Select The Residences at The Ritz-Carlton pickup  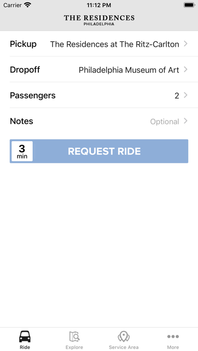[115, 44]
